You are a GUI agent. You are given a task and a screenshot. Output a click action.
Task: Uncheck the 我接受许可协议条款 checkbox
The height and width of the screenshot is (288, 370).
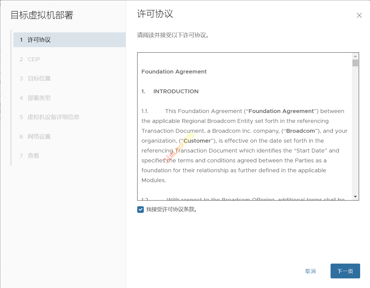tap(140, 210)
